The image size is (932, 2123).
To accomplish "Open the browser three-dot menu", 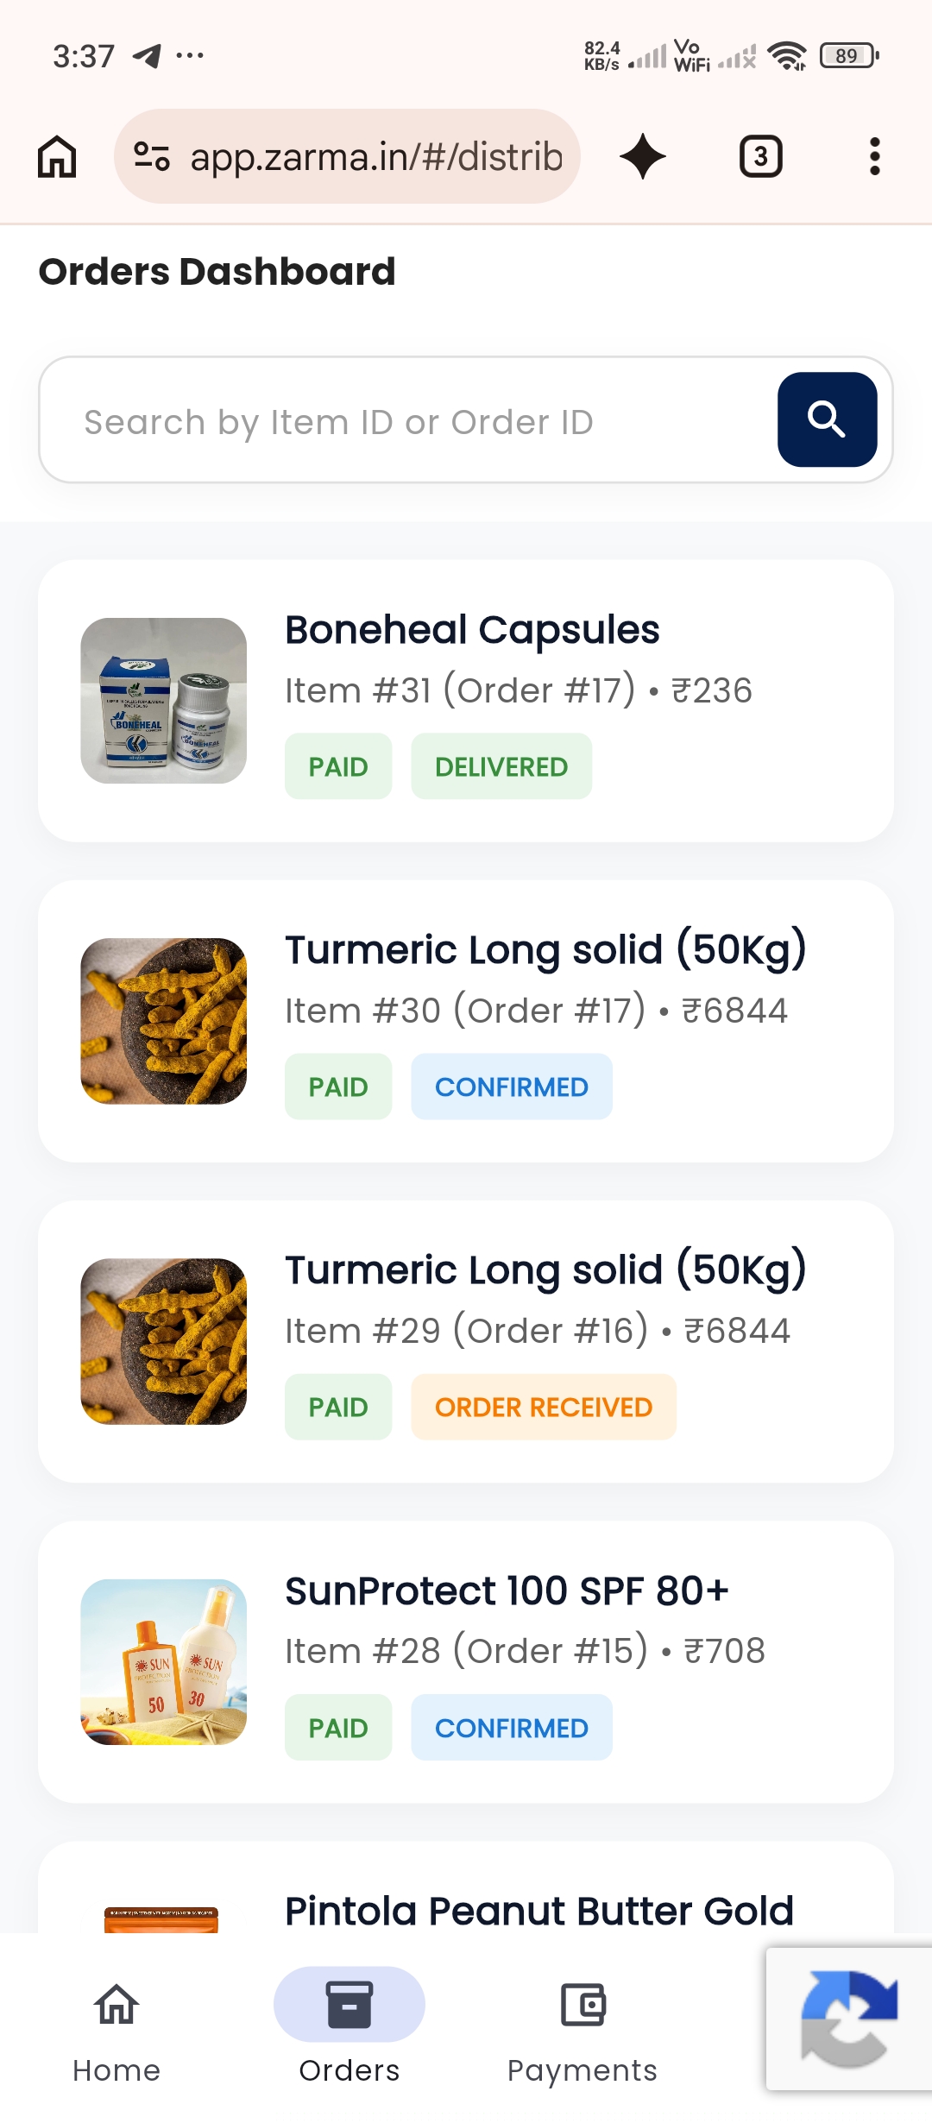I will (x=874, y=157).
